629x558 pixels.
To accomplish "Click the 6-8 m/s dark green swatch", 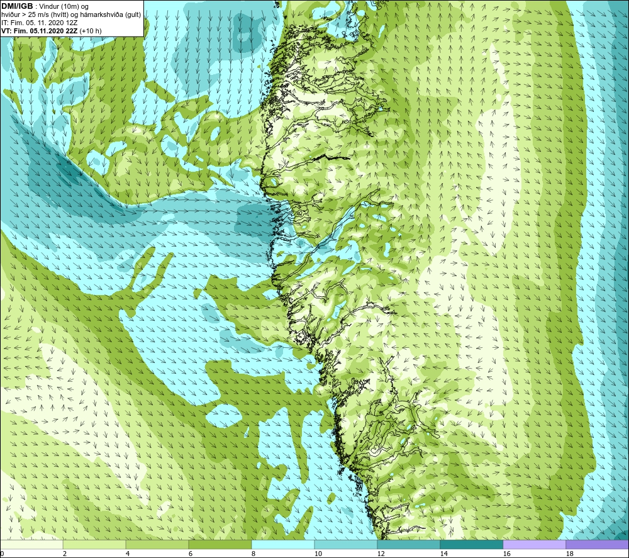I will (220, 544).
